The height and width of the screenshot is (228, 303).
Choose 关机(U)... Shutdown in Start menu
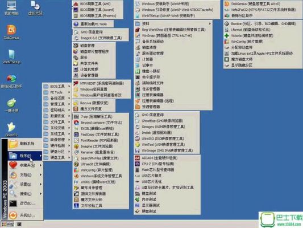pyautogui.click(x=25, y=215)
